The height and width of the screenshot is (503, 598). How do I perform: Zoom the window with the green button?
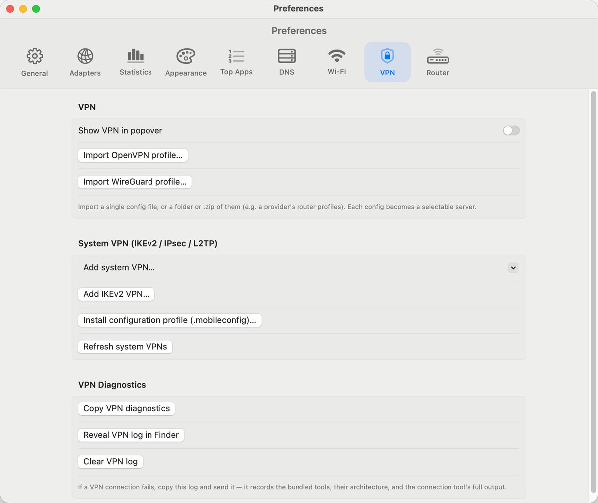coord(36,9)
